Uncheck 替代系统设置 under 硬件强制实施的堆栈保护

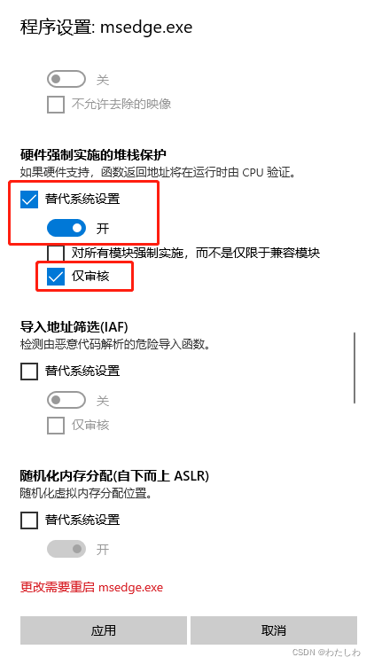click(29, 199)
